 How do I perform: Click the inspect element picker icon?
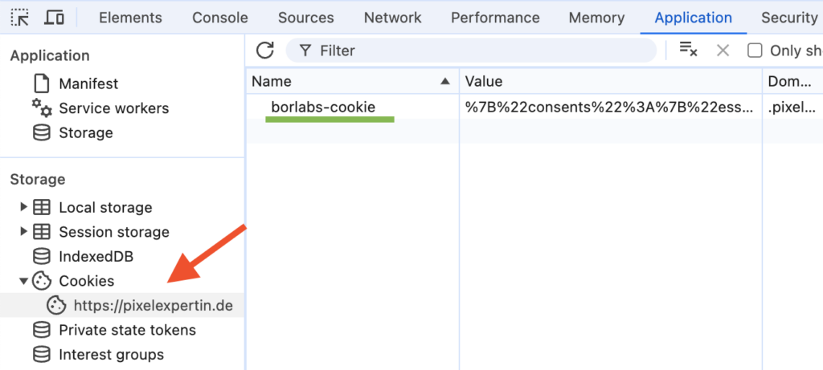[x=21, y=18]
